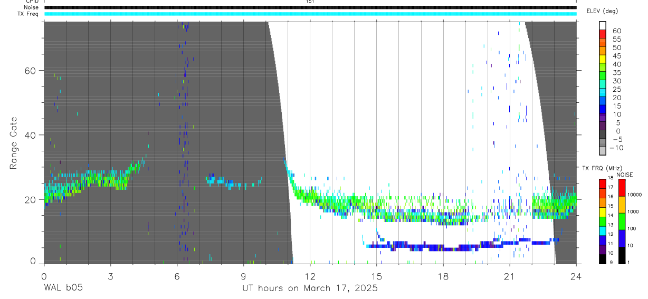This screenshot has height=299, width=648.
Task: Click ELEV colorbar value '55'
Action: 616,39
